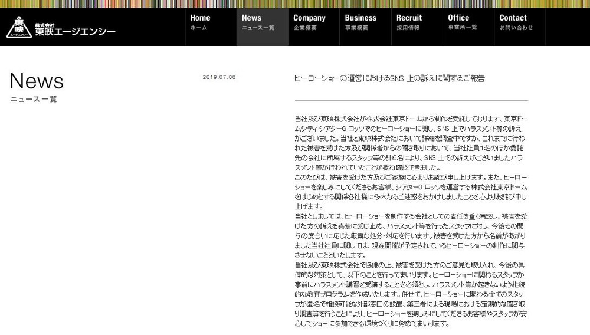Click the colorful striped banner at page top
Screen dimensions: 590x335
pyautogui.click(x=295, y=4)
